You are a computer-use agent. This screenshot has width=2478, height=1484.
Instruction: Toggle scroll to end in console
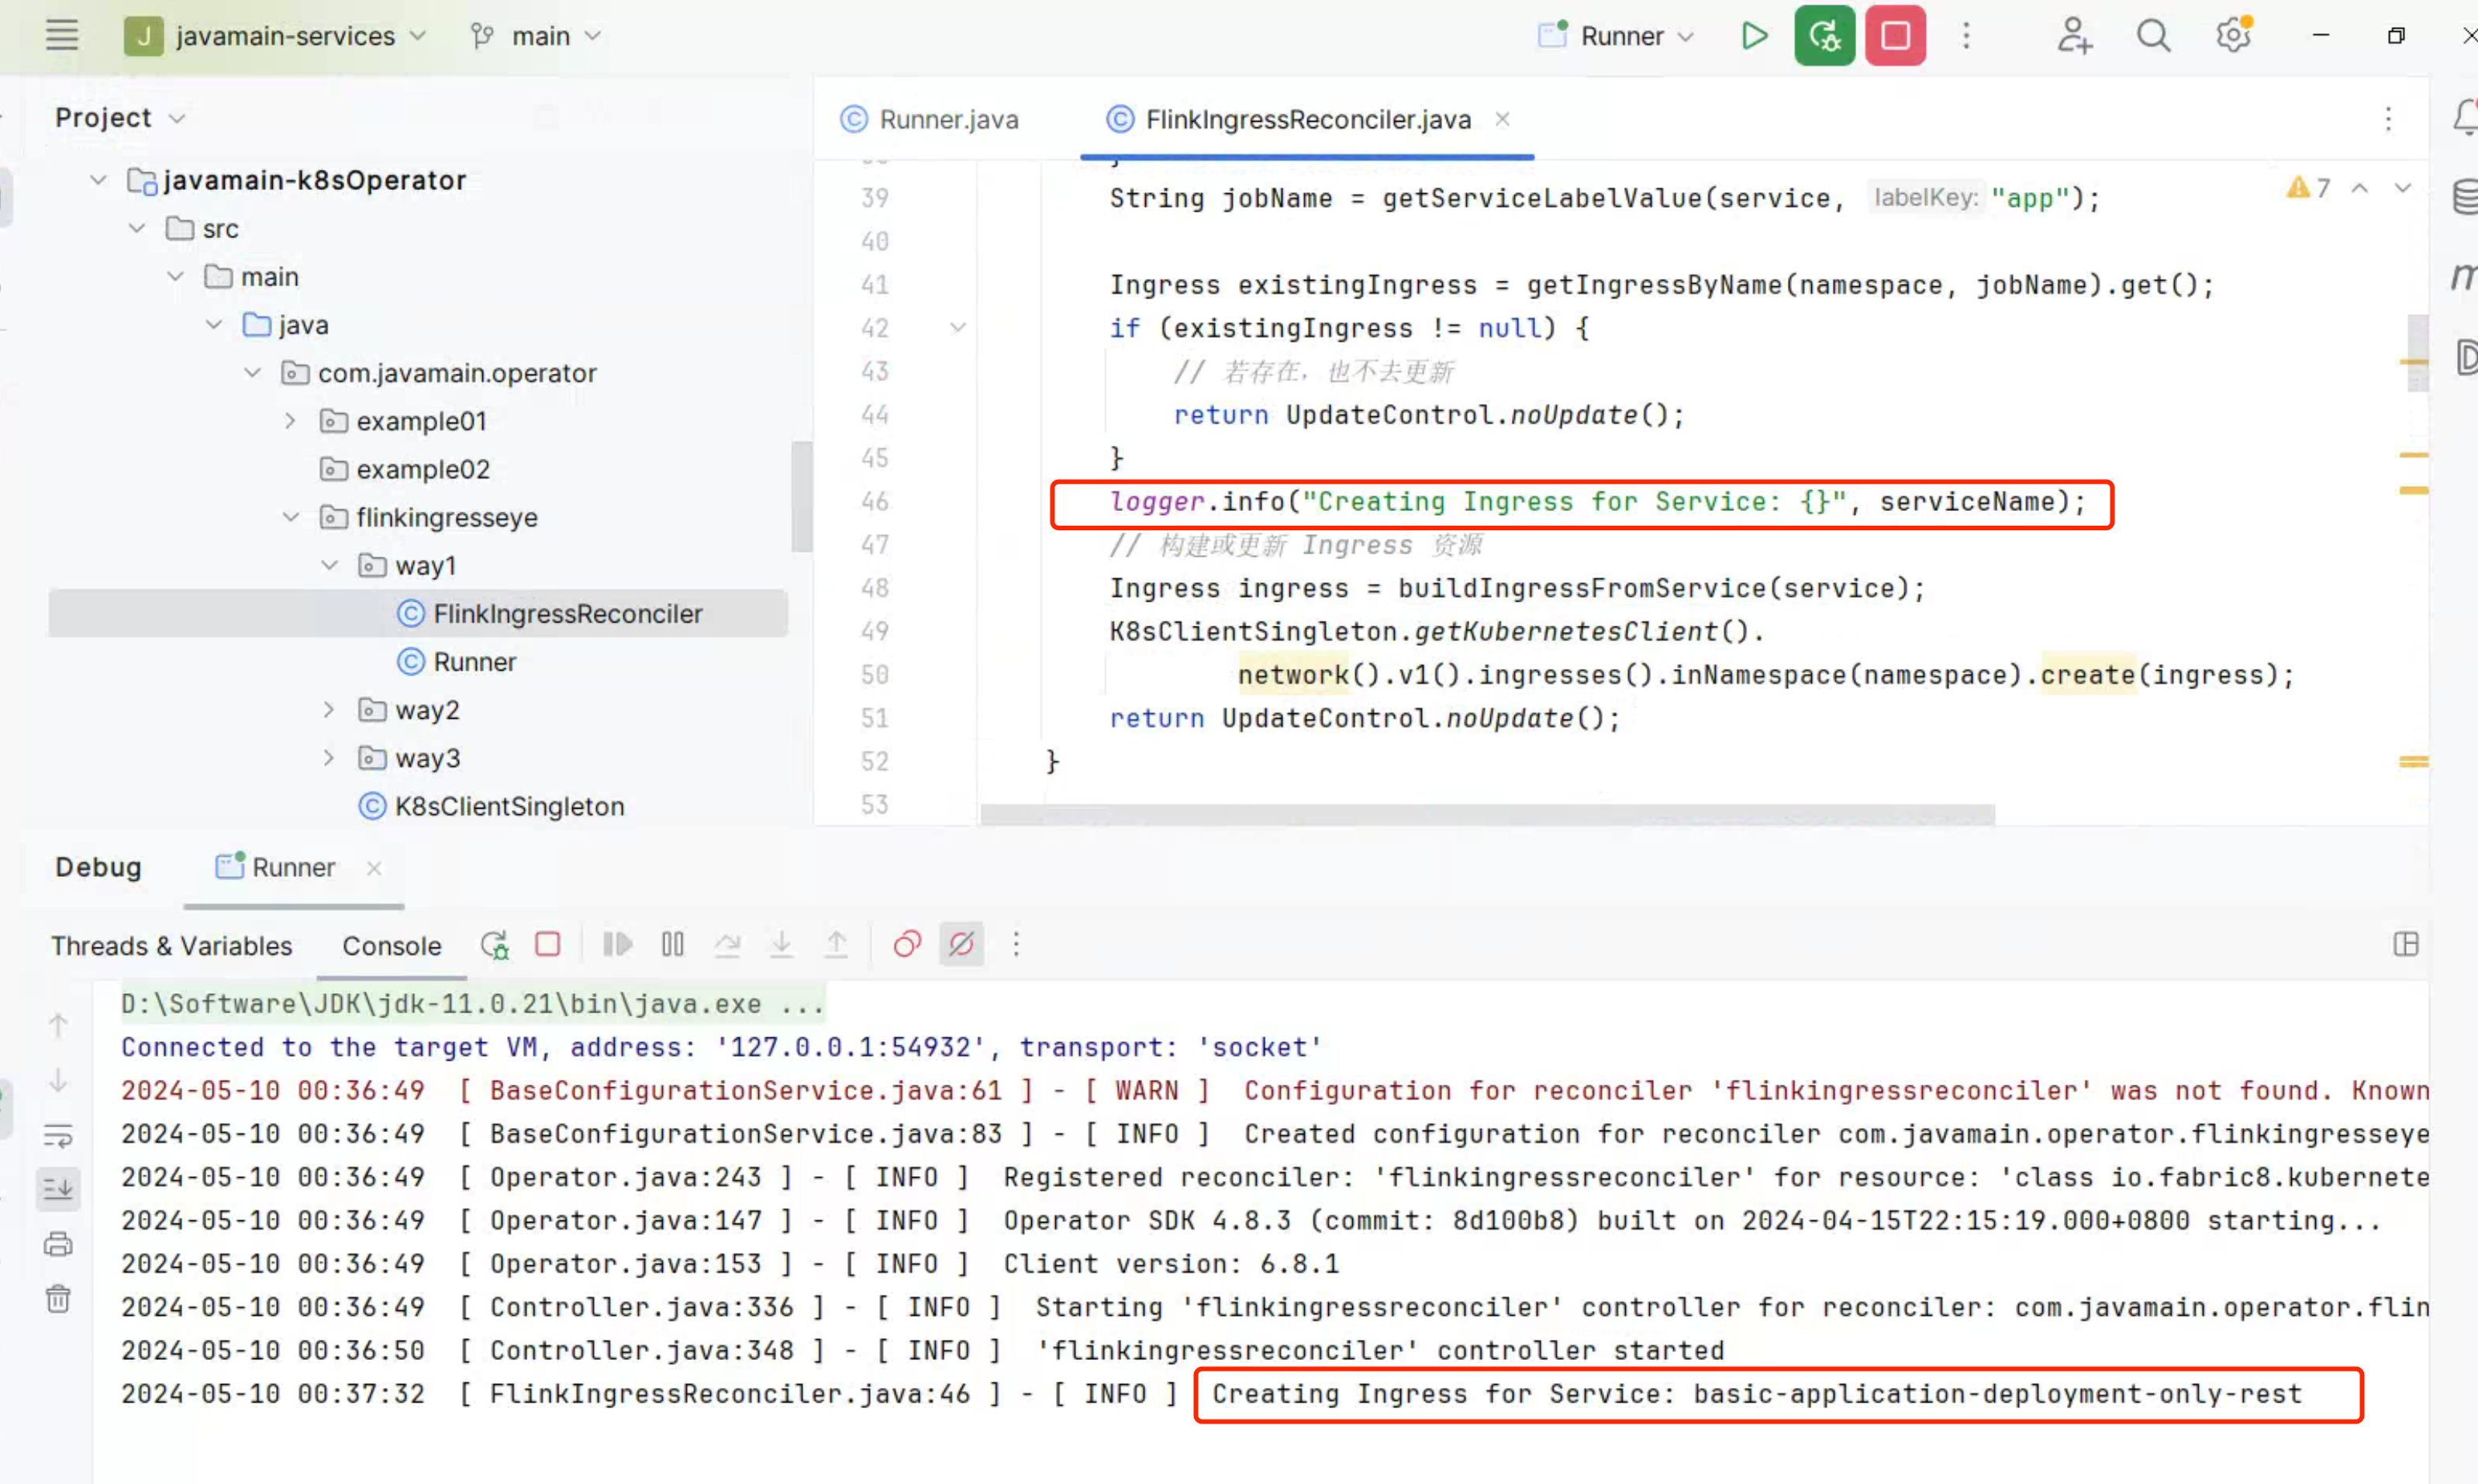pos(58,1190)
